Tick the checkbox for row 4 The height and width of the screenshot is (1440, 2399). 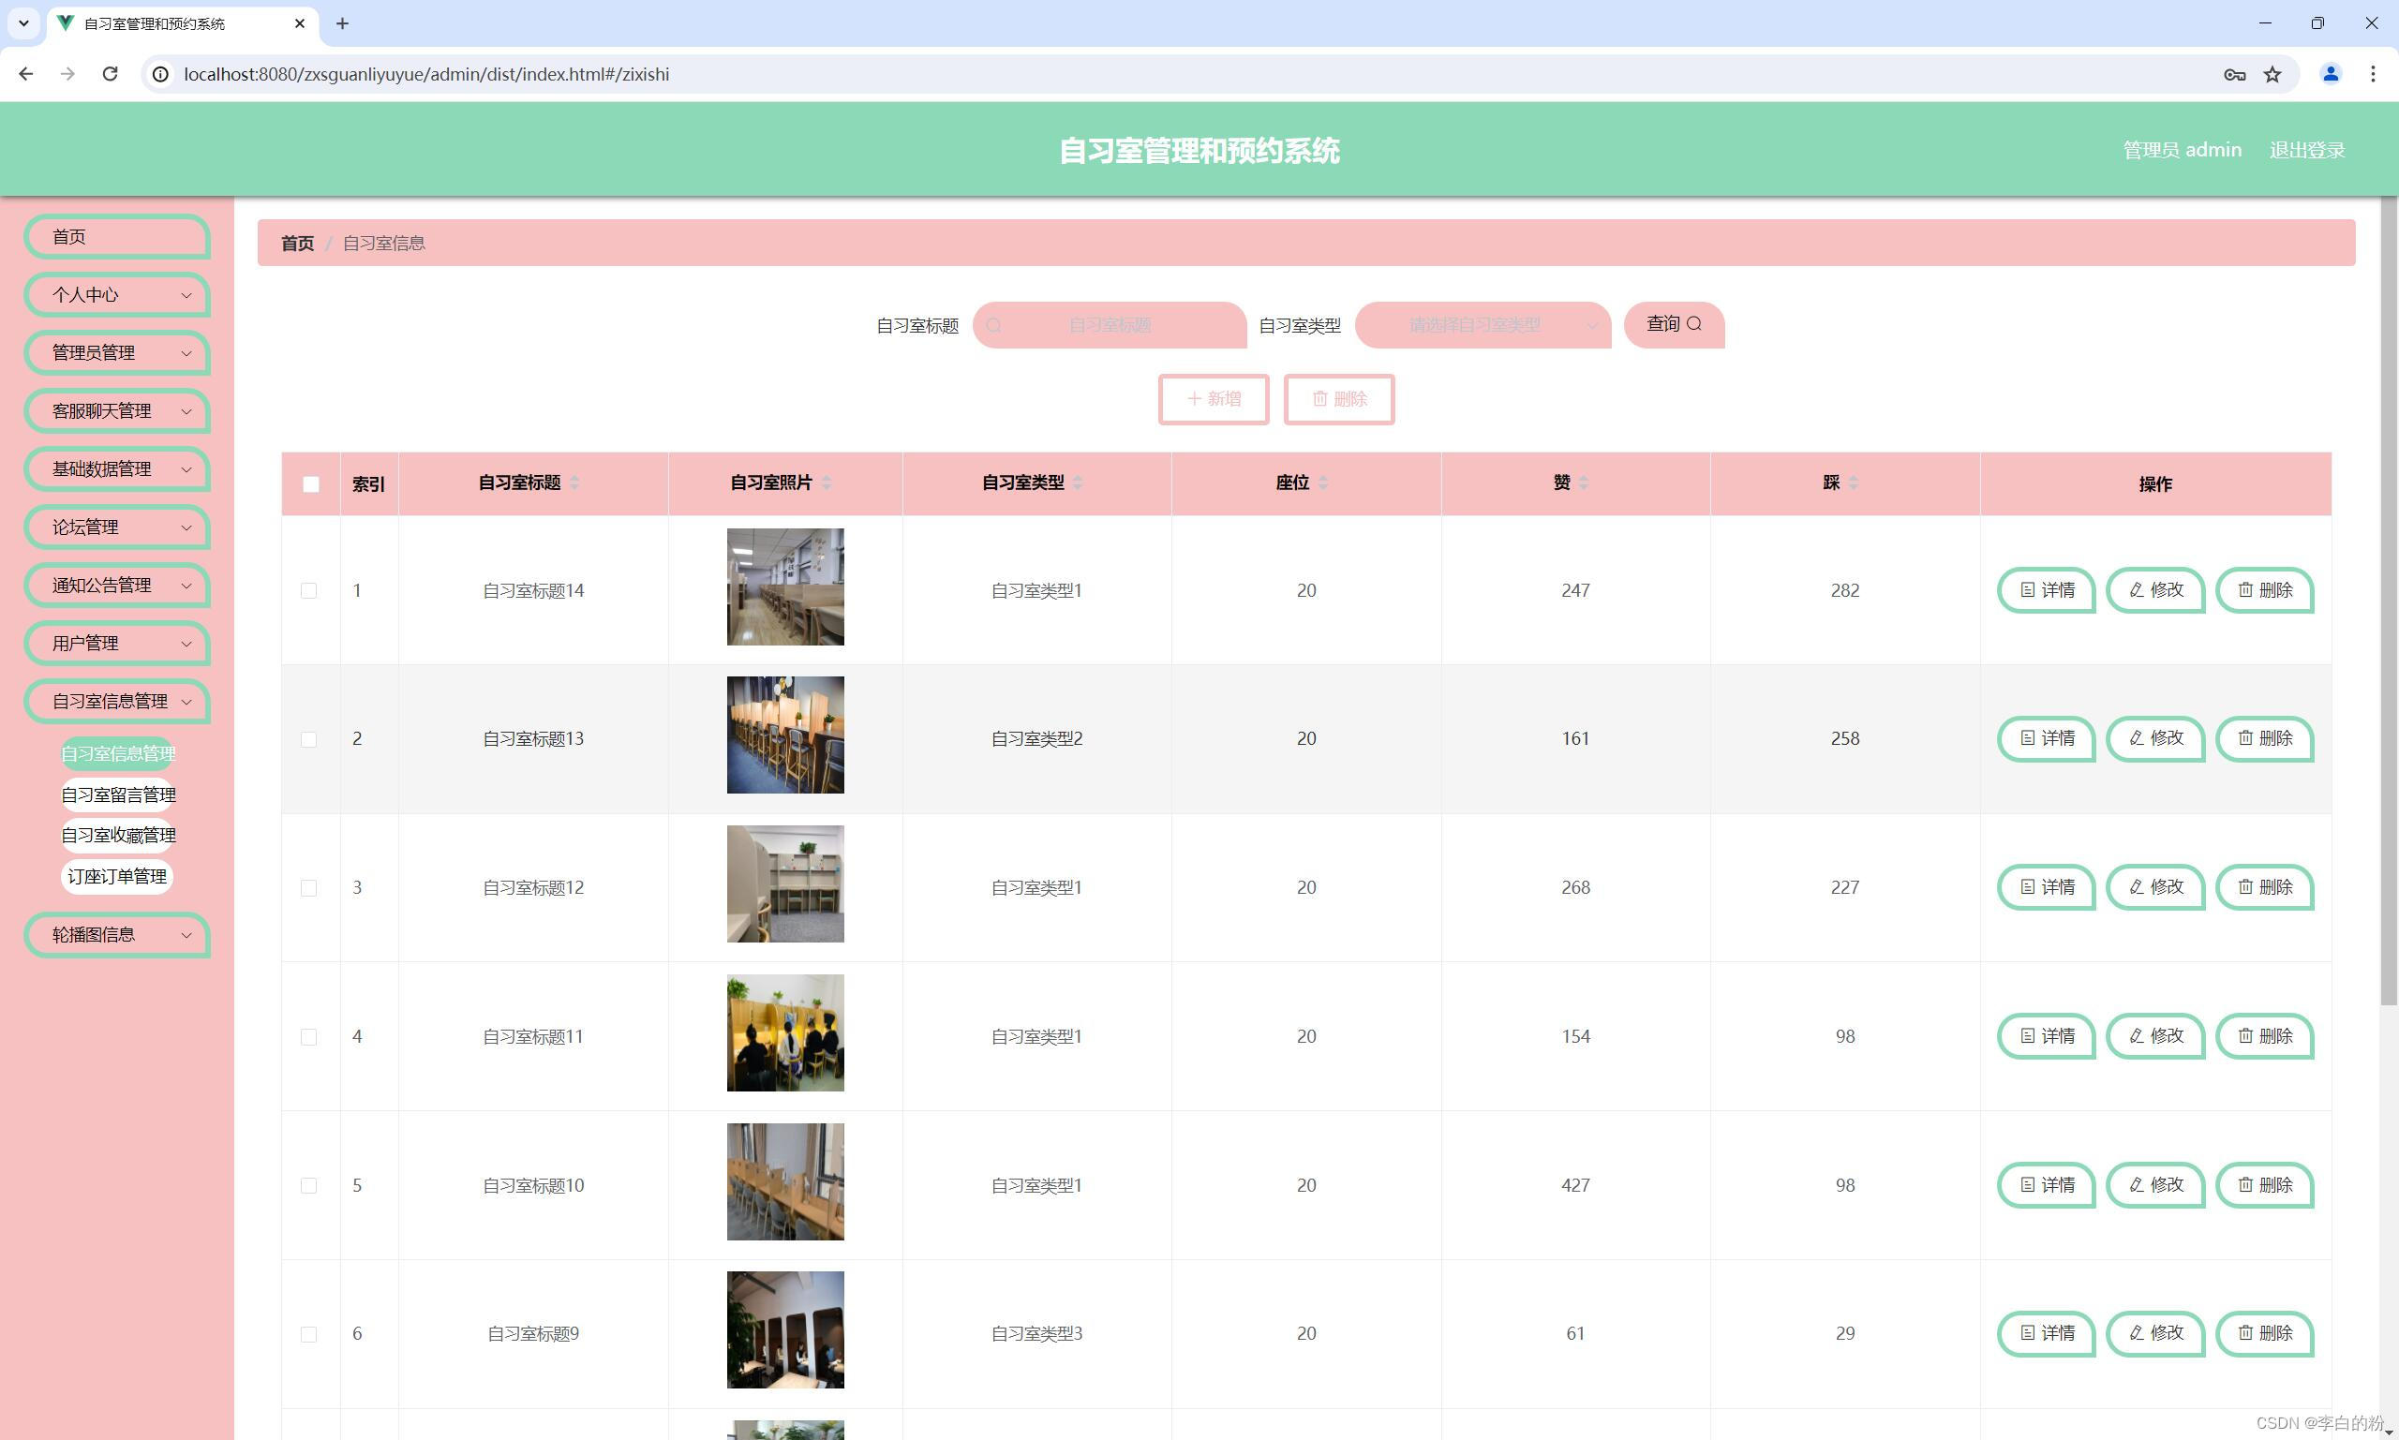pyautogui.click(x=308, y=1037)
